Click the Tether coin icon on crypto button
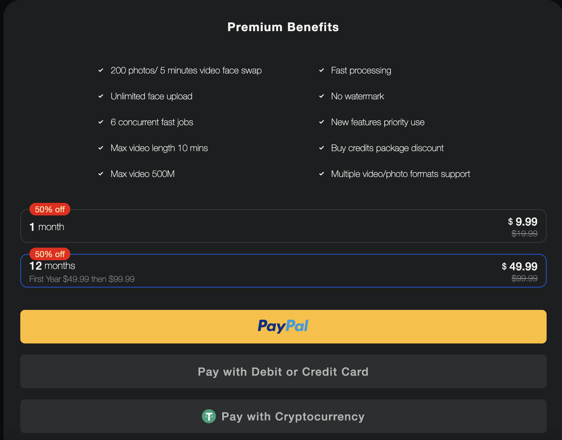The height and width of the screenshot is (440, 562). (209, 416)
